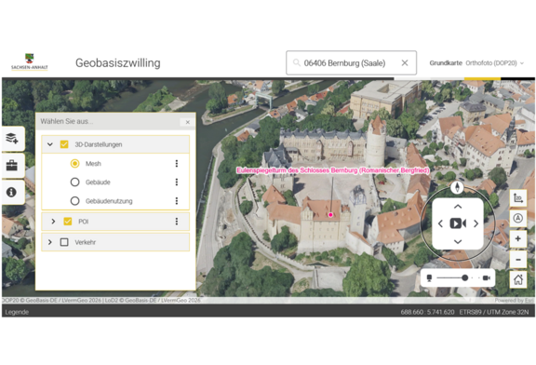This screenshot has width=536, height=365.
Task: Click the coordinates 688.660 : 5.741.620
Action: coord(428,312)
